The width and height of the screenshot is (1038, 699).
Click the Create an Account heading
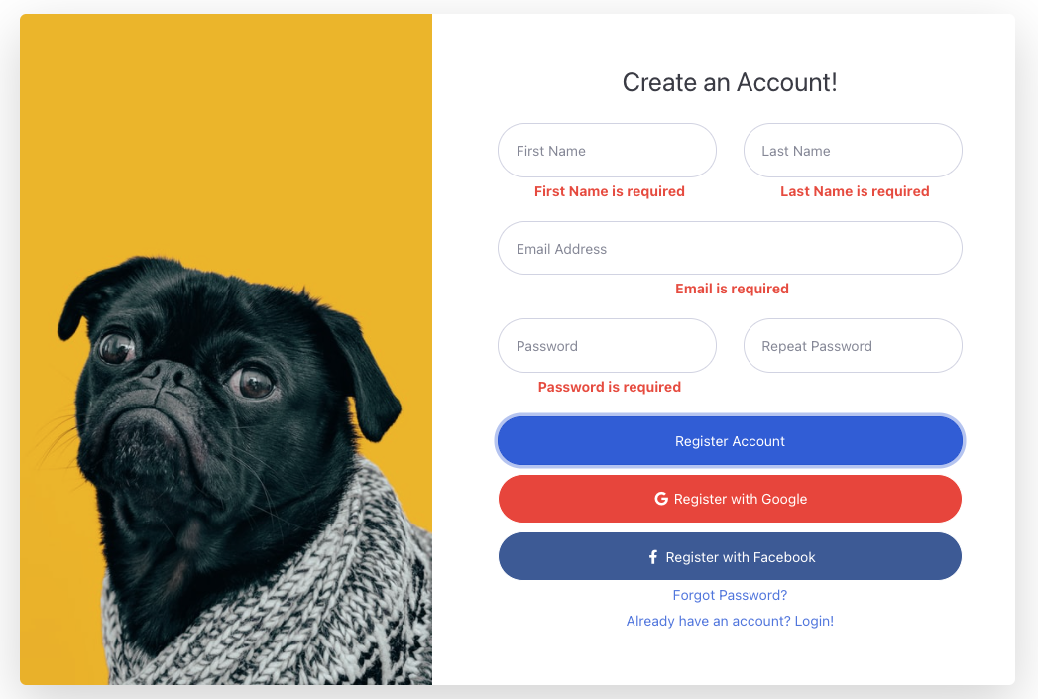pos(730,82)
